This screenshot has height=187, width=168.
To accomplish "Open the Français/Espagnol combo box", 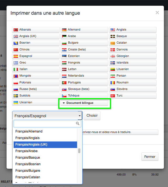I will [47, 116].
